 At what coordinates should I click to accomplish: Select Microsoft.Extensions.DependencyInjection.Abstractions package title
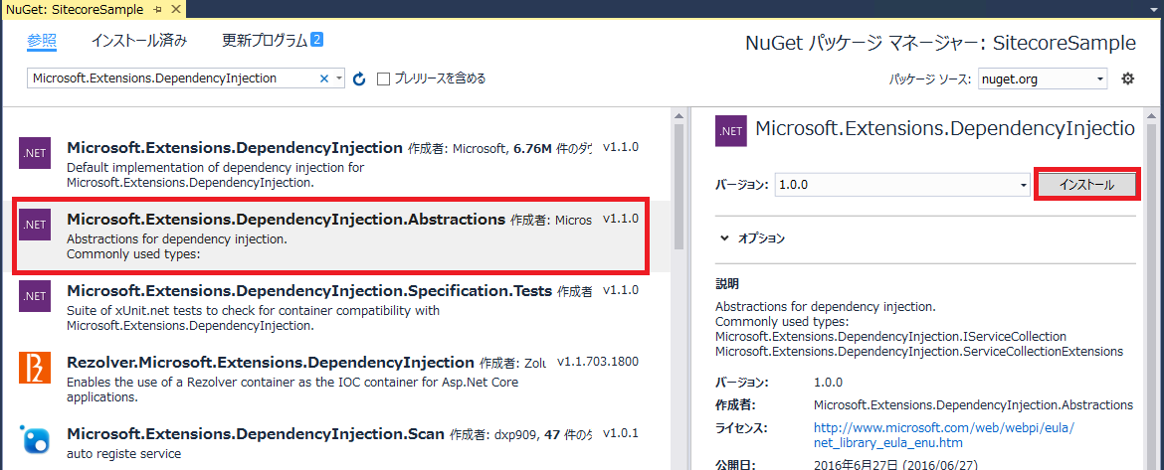pos(286,220)
